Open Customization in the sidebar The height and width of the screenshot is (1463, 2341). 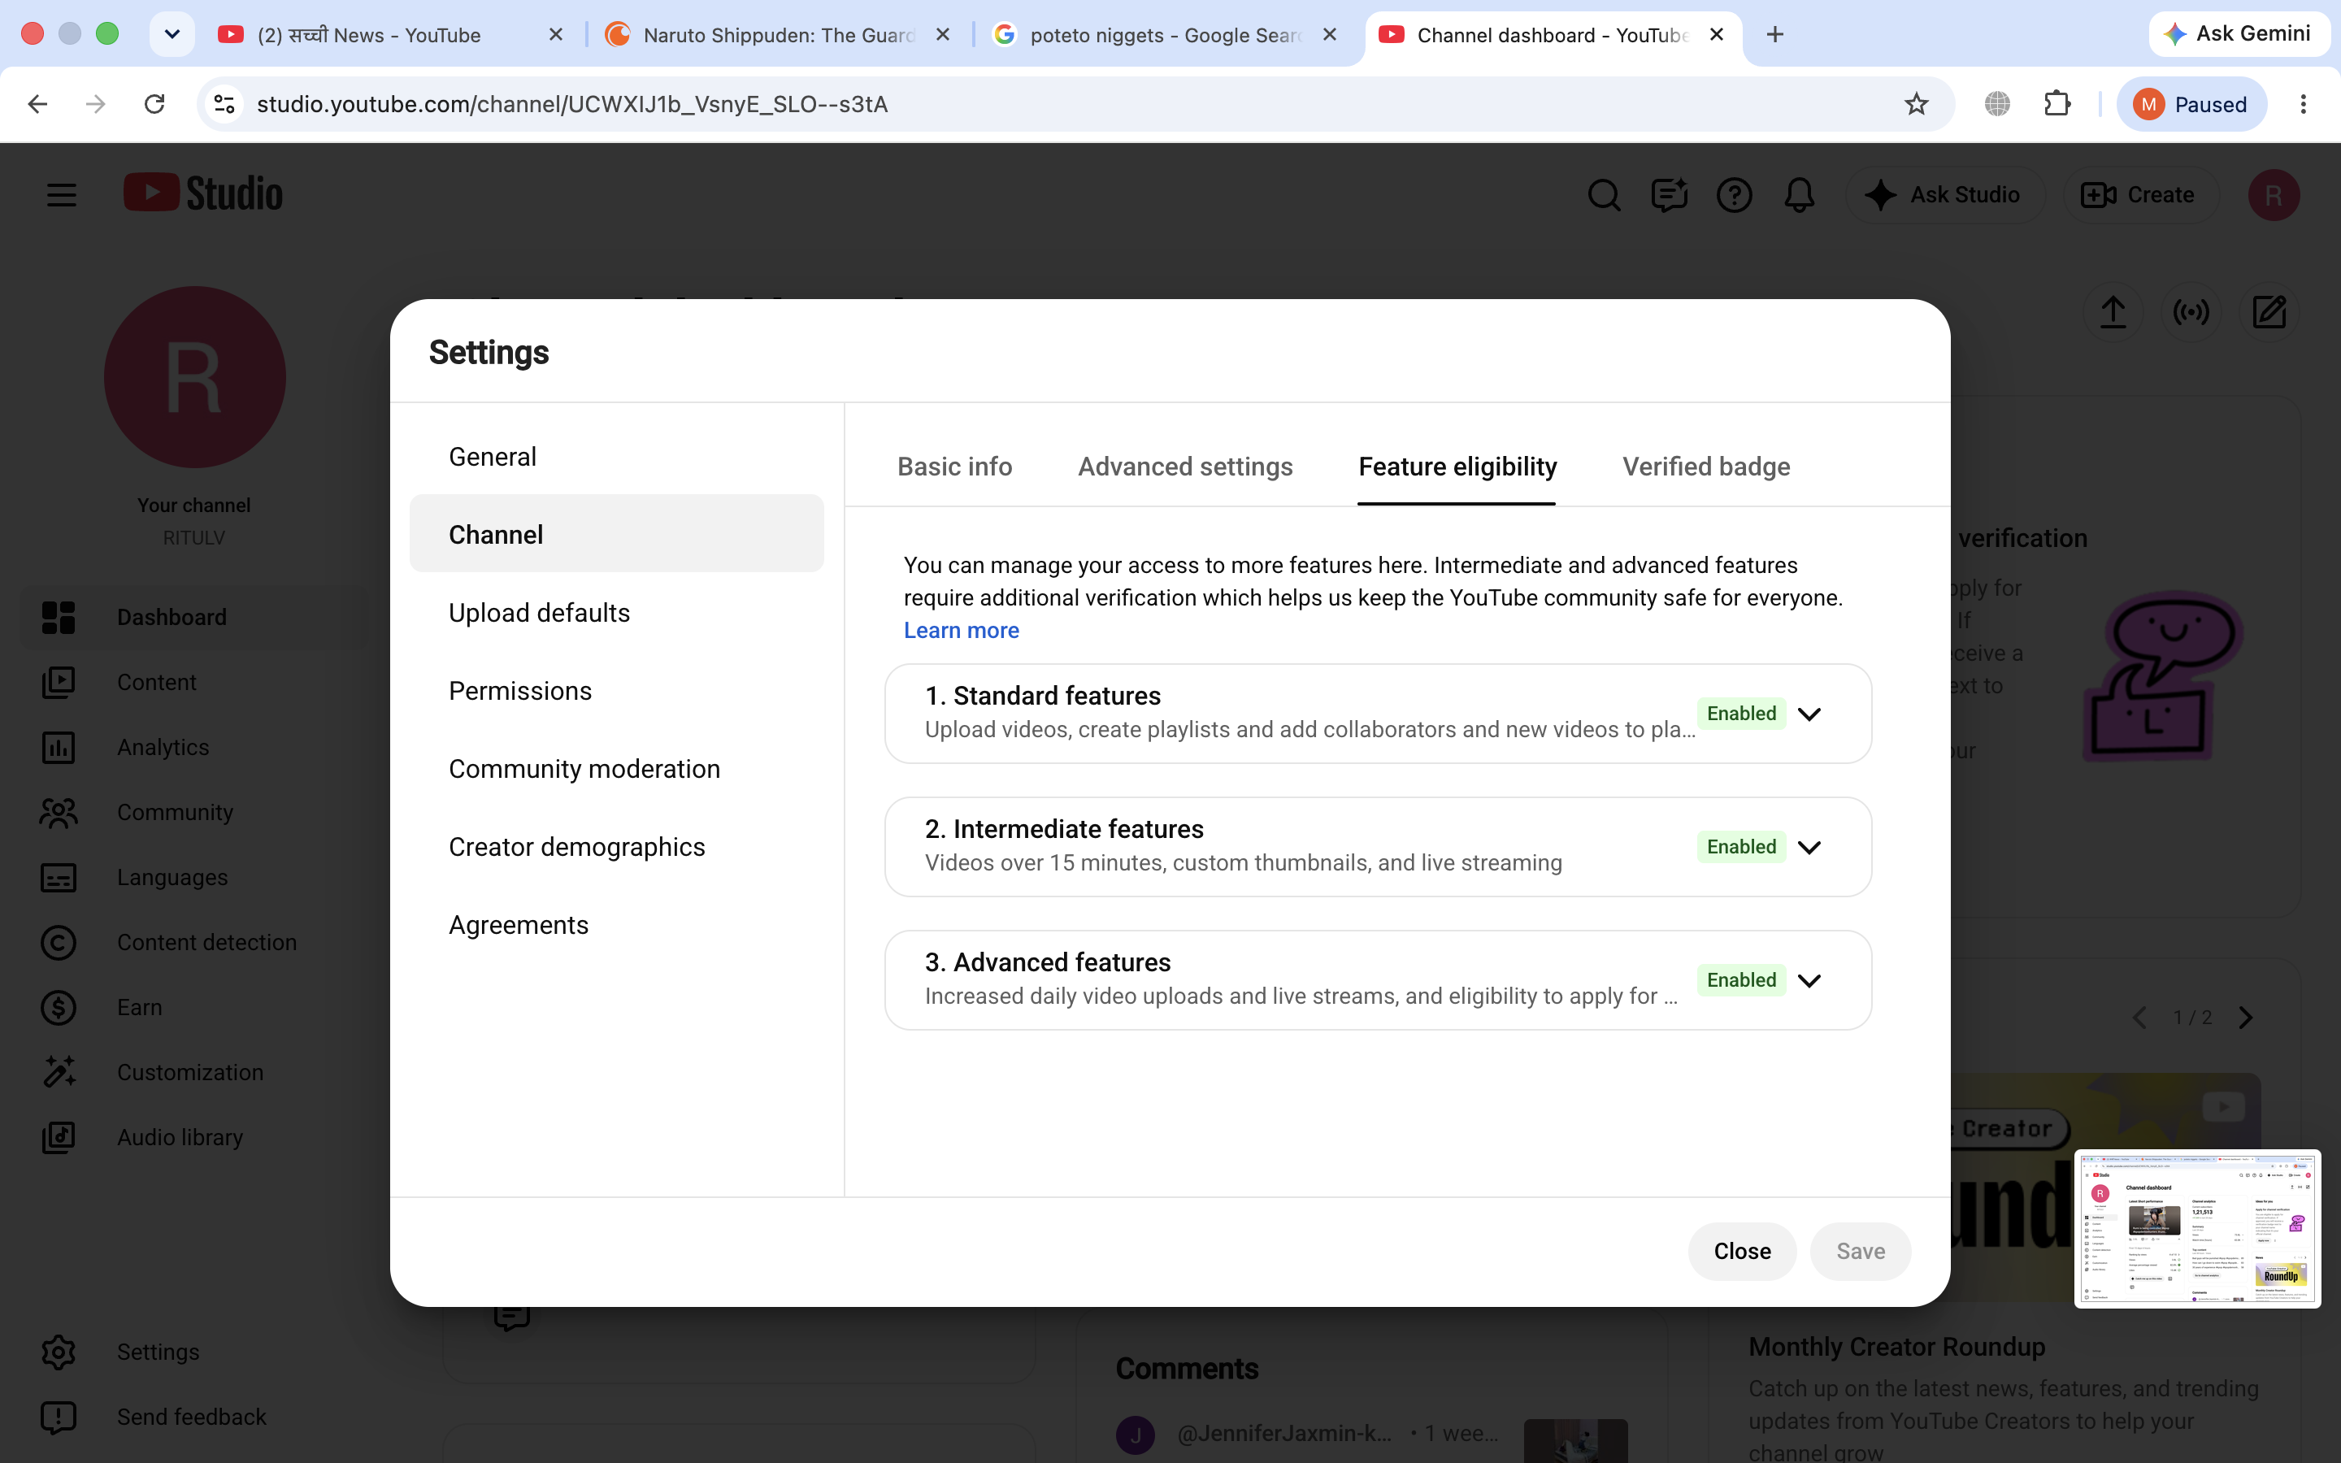pos(193,1072)
